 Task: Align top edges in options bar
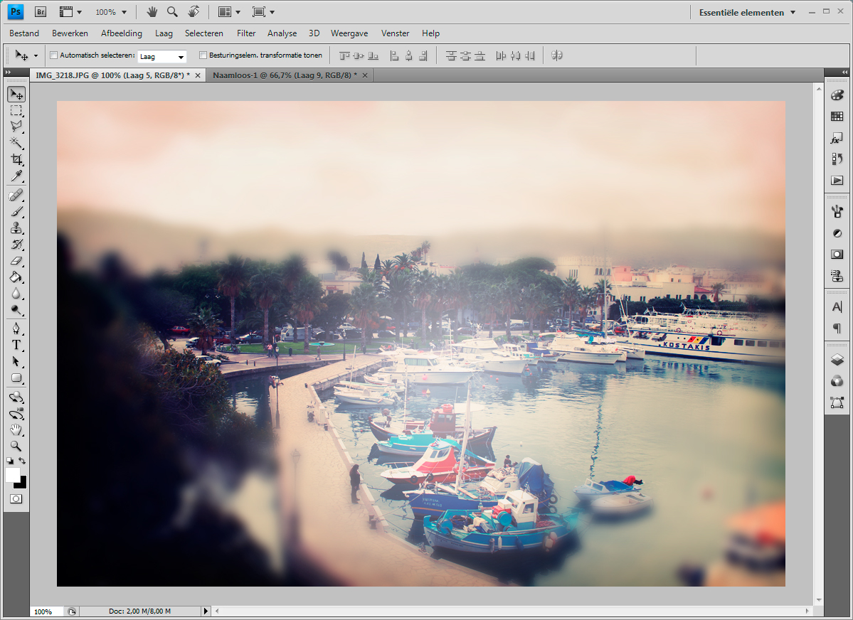click(x=344, y=55)
